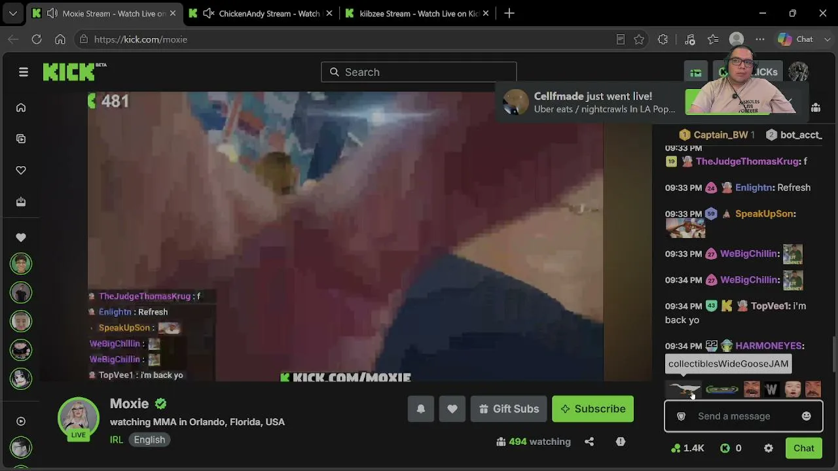This screenshot has height=471, width=838.
Task: Select the wide goose JAM emote
Action: (x=683, y=391)
